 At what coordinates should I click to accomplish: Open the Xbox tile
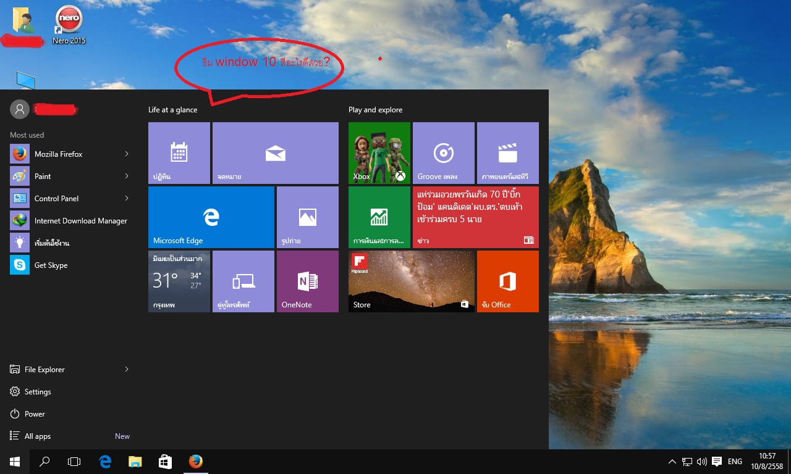tap(379, 152)
